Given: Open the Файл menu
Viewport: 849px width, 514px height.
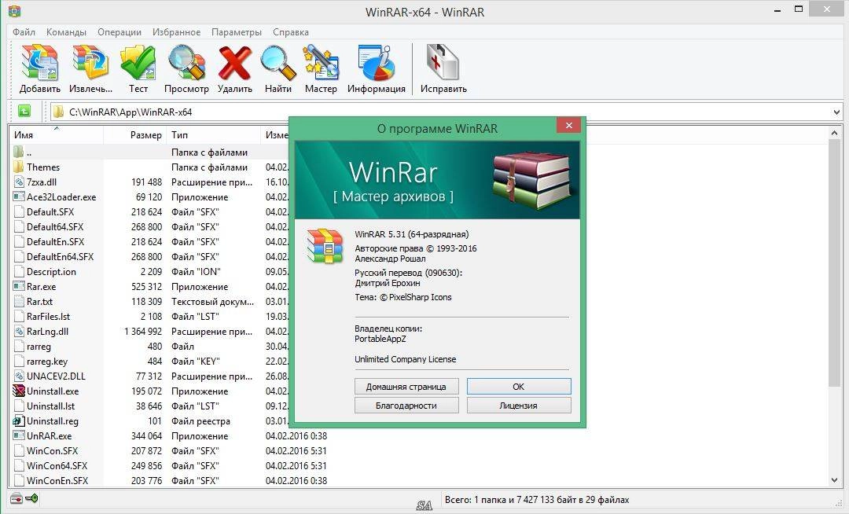Looking at the screenshot, I should point(24,32).
